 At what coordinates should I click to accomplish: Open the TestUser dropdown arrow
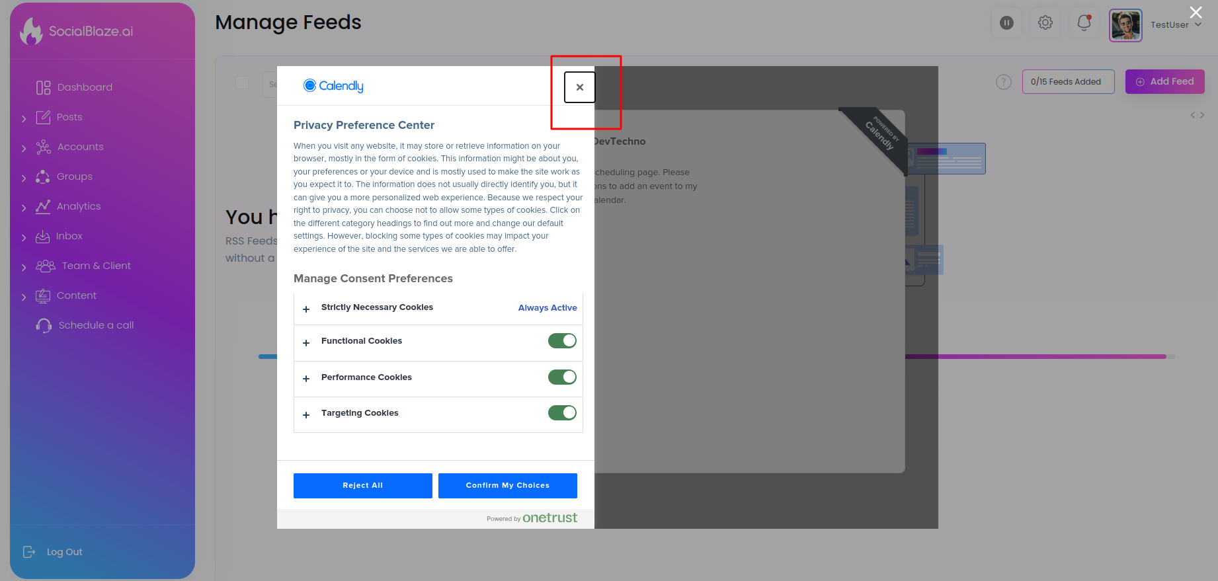[x=1198, y=24]
